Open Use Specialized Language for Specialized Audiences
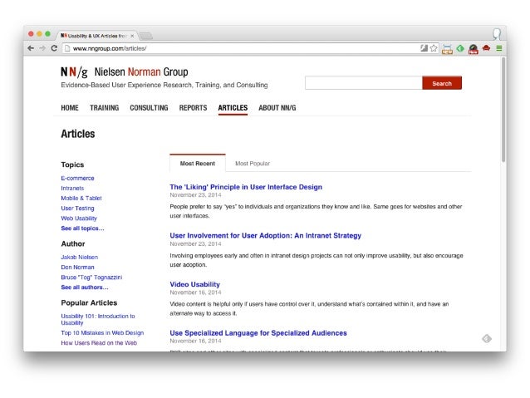Viewport: 530px width, 398px height. tap(258, 332)
